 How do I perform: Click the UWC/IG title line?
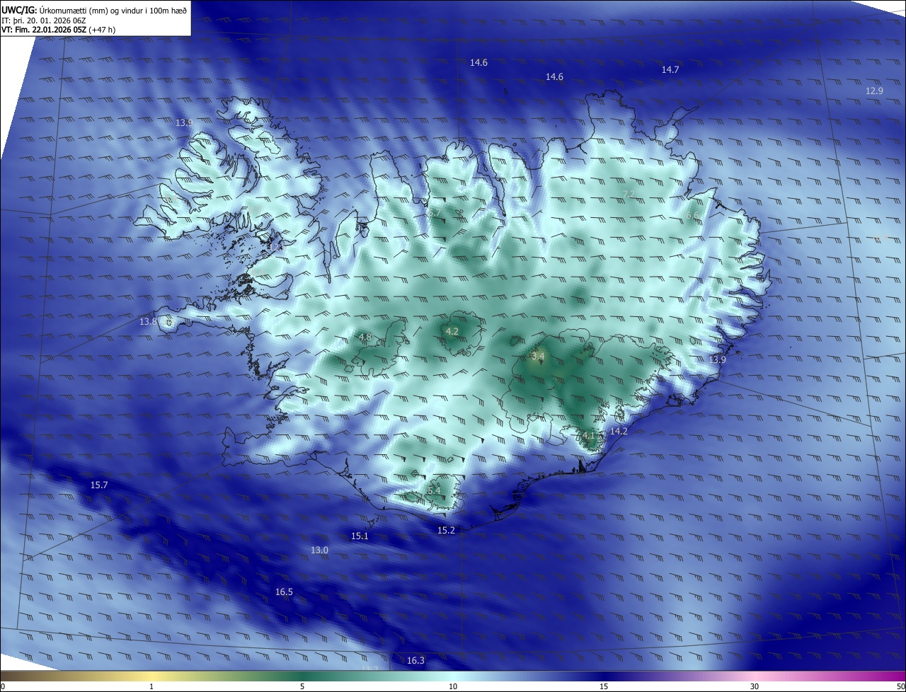tap(94, 10)
